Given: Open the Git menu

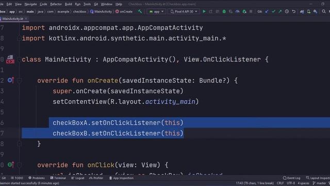Looking at the screenshot, I should coord(96,4).
